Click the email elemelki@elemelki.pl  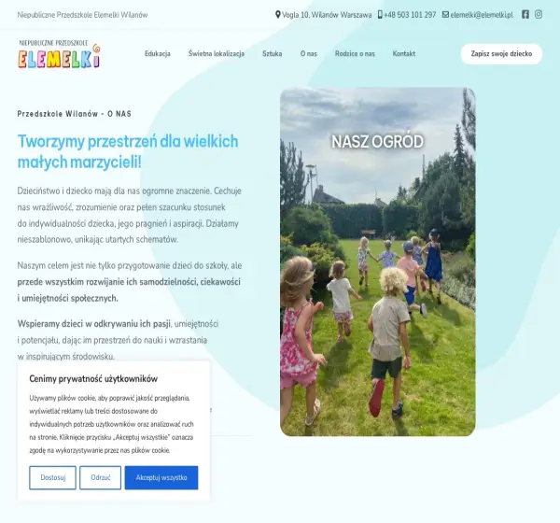(x=482, y=15)
